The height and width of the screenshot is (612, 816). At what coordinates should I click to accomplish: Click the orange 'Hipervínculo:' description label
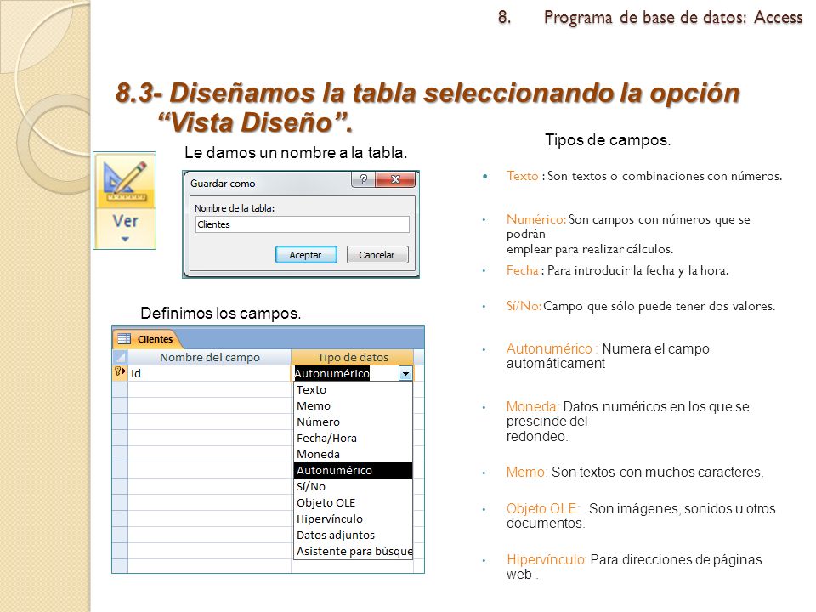click(547, 559)
